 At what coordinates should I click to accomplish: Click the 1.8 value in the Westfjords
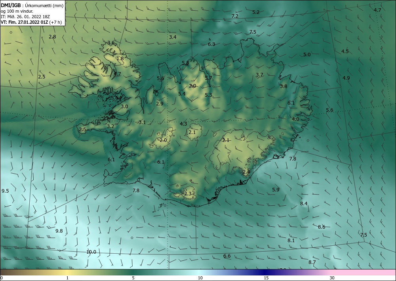[120, 58]
